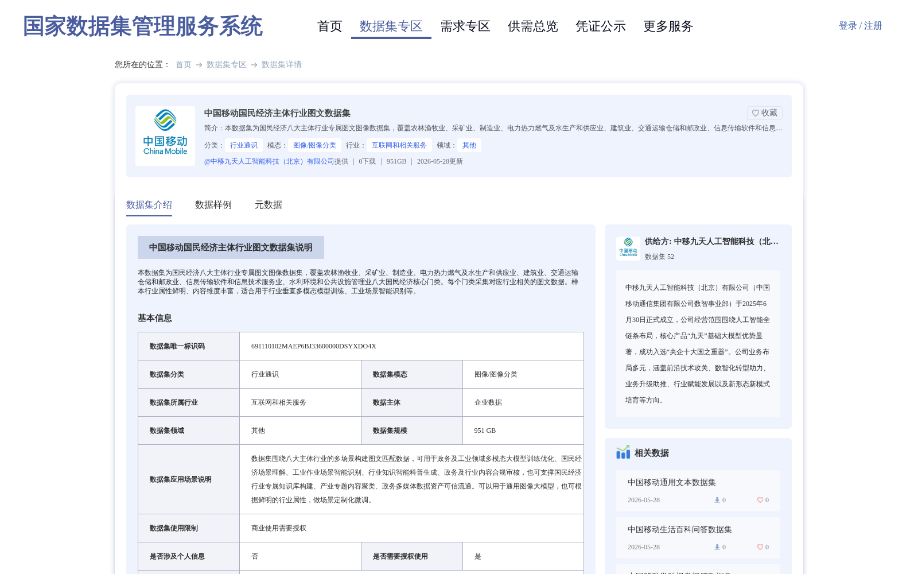Image resolution: width=918 pixels, height=574 pixels.
Task: Click 数据集规模 label cell
Action: [x=412, y=430]
